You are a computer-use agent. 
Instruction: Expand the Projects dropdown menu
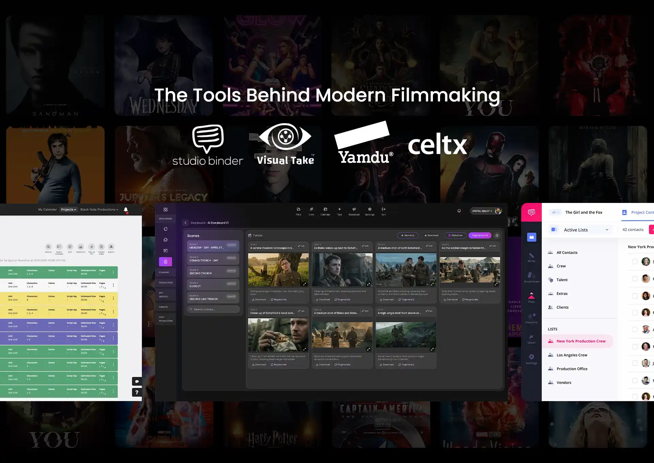point(68,209)
